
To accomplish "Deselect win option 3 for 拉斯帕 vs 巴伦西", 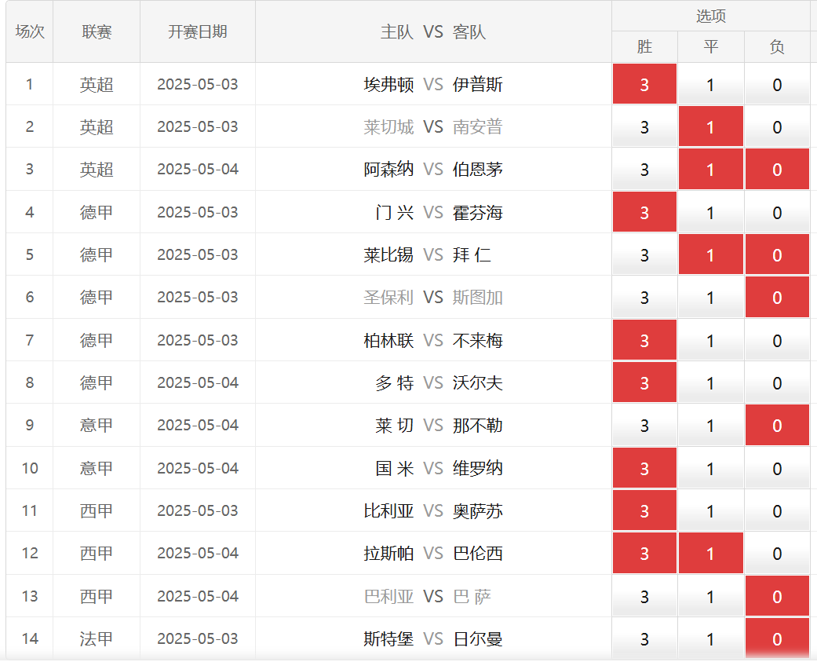I will (x=644, y=553).
